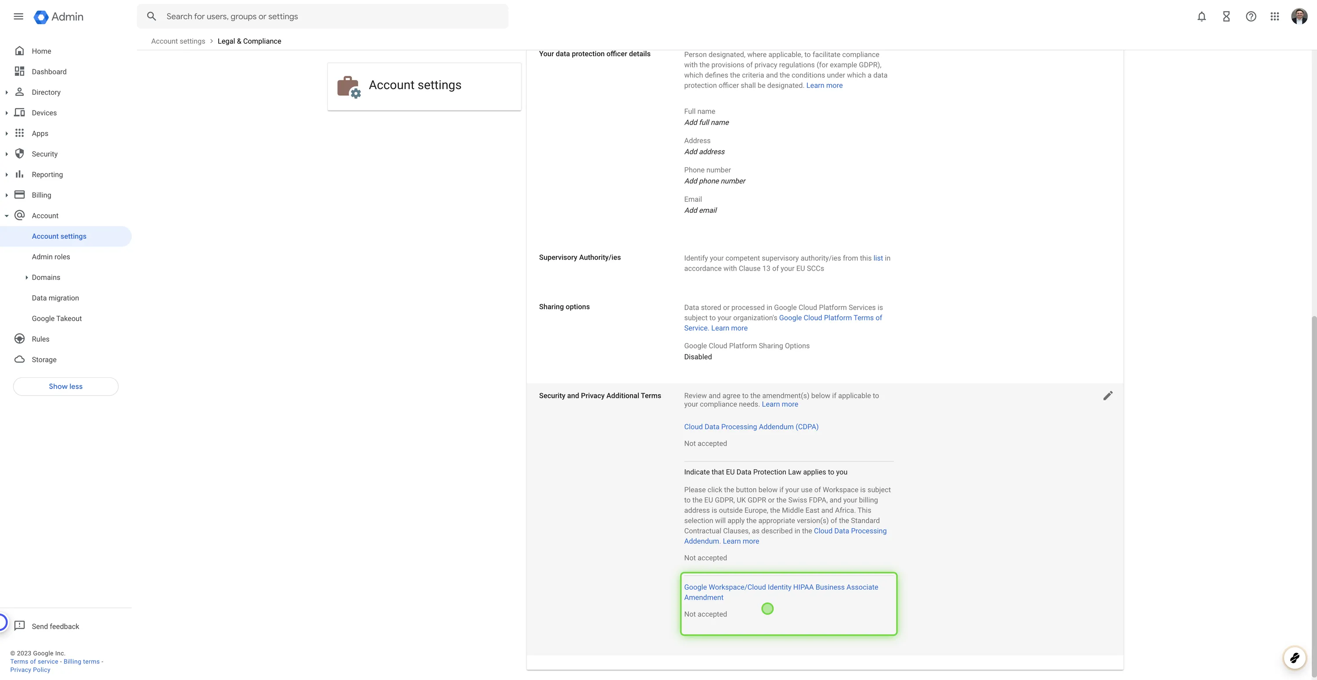1317x680 pixels.
Task: Click the Show less button
Action: tap(65, 386)
